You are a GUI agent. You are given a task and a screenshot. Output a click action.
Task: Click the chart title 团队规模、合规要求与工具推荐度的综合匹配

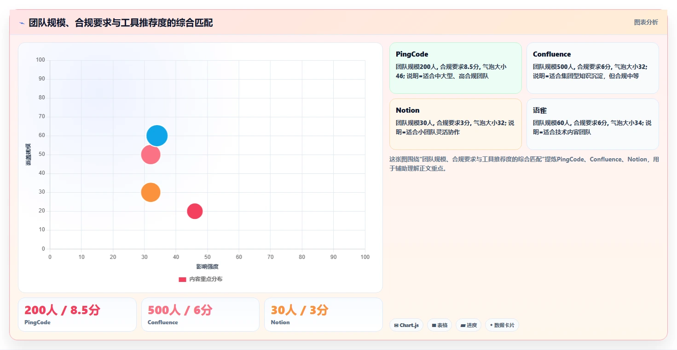[121, 23]
